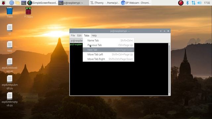Choose Next Tab menu entry
This screenshot has width=212, height=119.
(108, 50)
